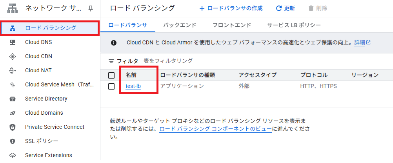Image resolution: width=393 pixels, height=163 pixels.
Task: Open the test-lb load balancer link
Action: pyautogui.click(x=133, y=86)
